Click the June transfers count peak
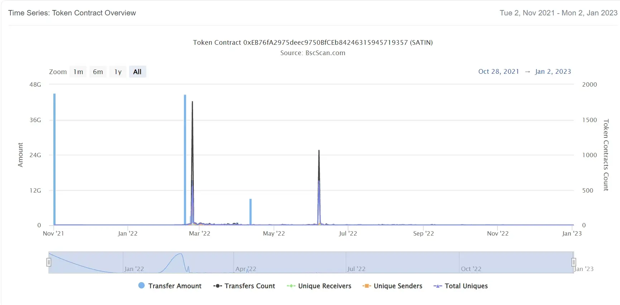 (x=319, y=151)
